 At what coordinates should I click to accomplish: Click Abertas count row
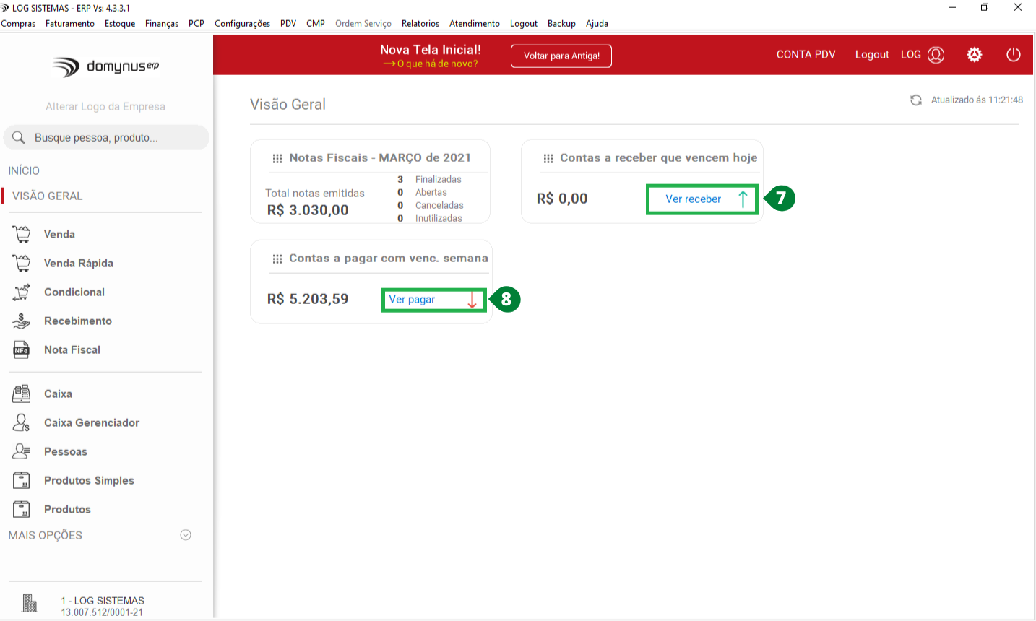coord(422,192)
